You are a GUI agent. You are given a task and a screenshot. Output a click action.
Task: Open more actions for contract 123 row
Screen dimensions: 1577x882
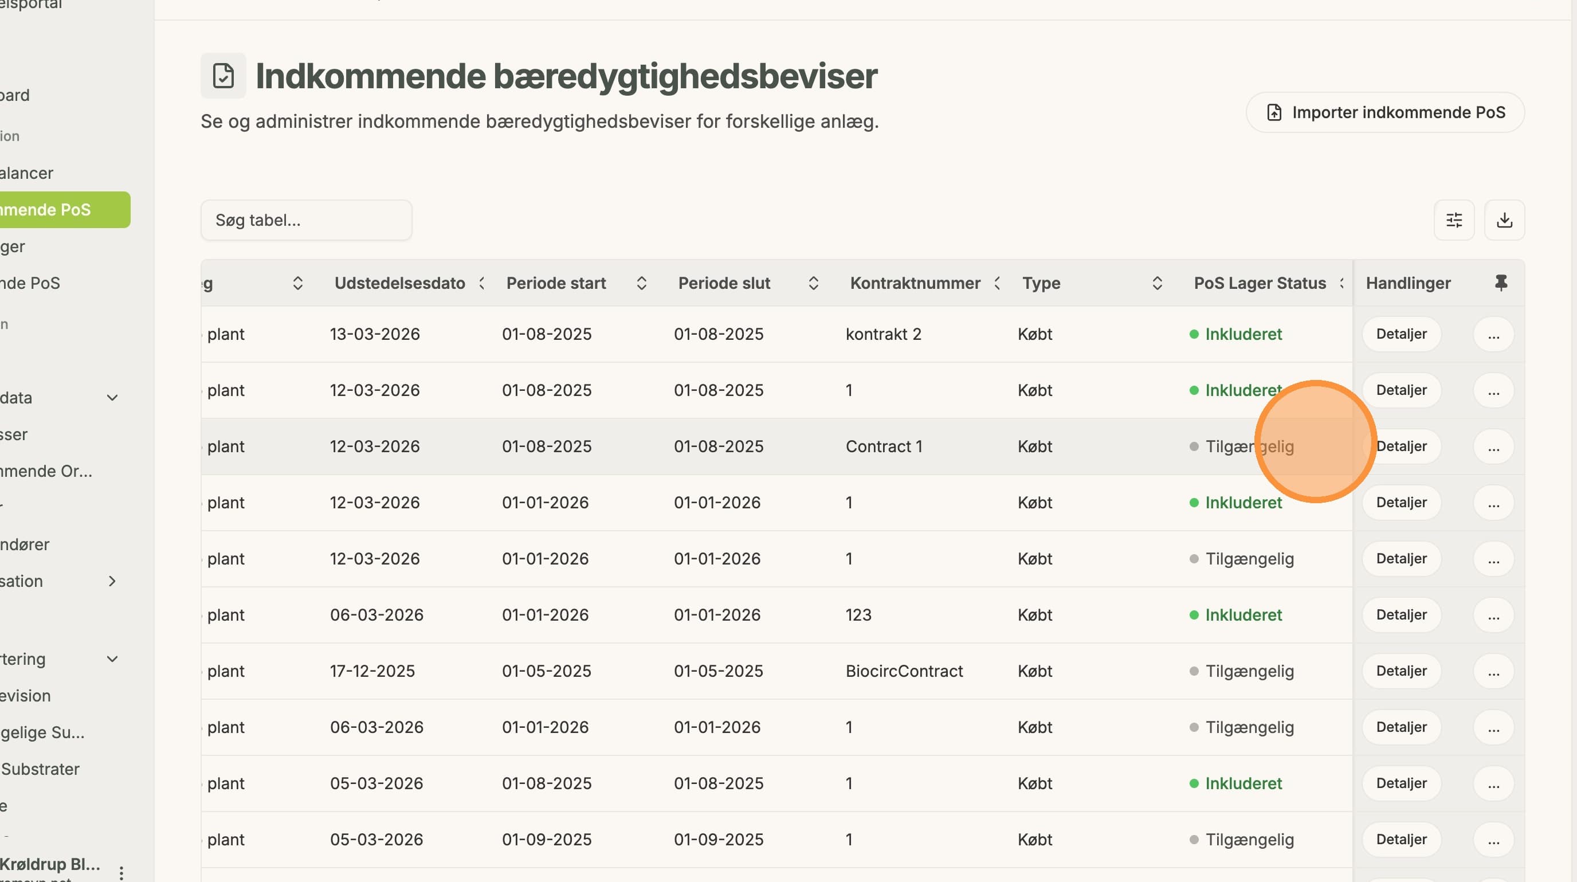click(1493, 615)
